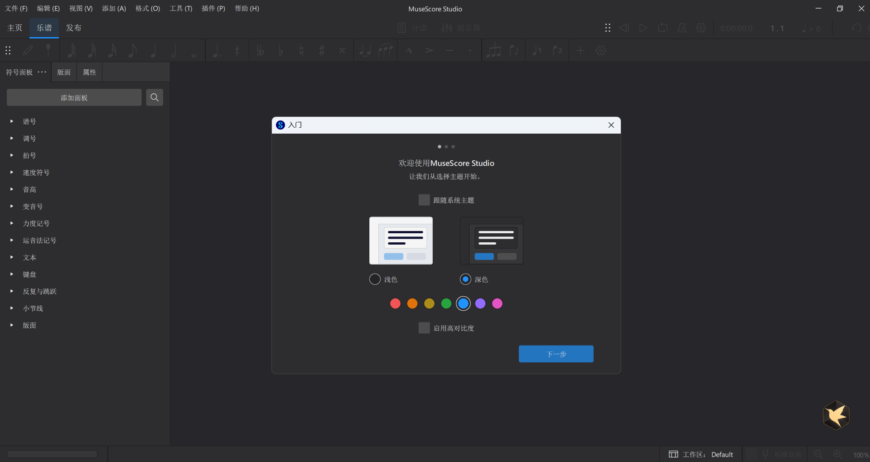870x462 pixels.
Task: Click the rest icon in note toolbar
Action: point(237,51)
